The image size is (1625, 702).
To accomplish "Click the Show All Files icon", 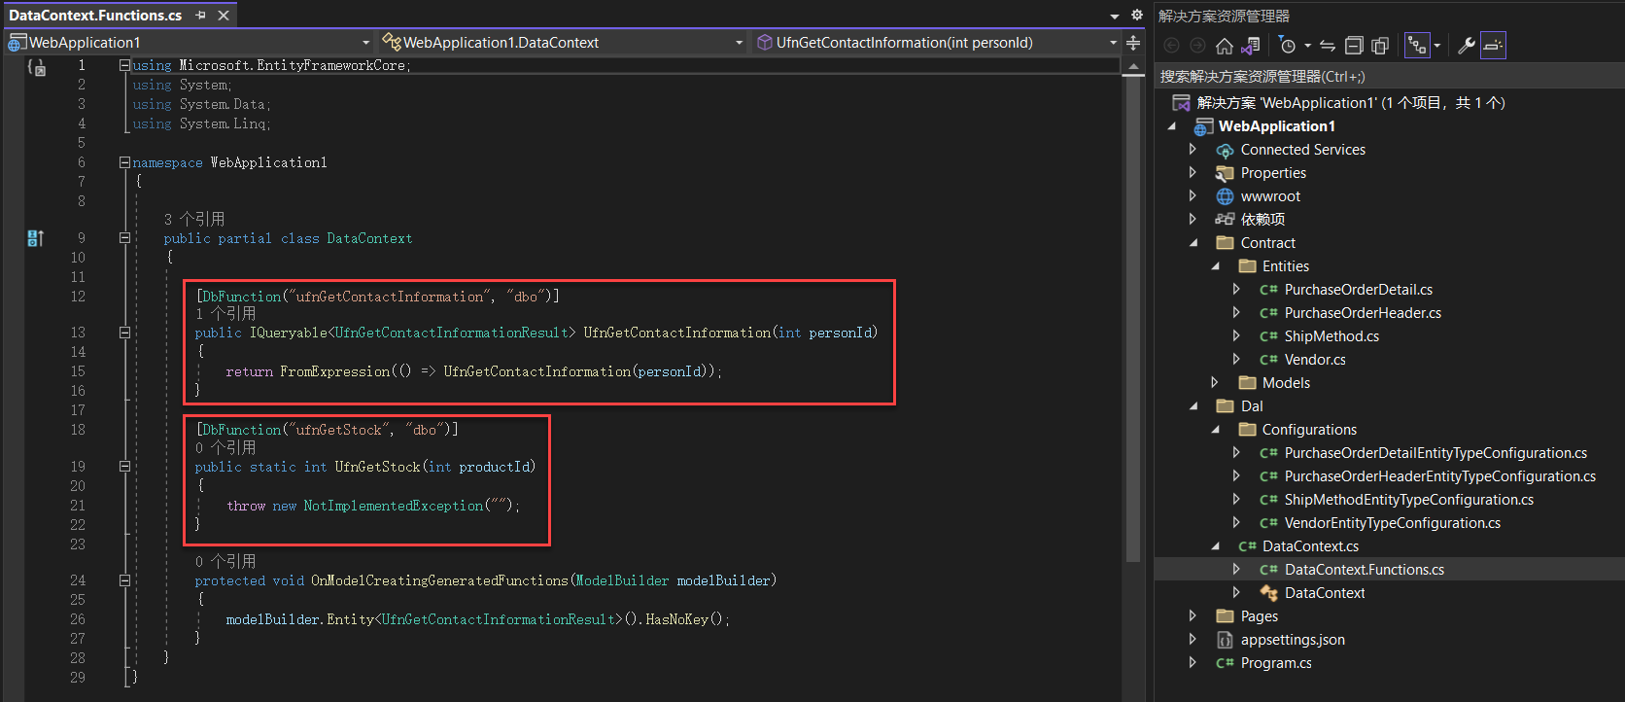I will (1380, 46).
